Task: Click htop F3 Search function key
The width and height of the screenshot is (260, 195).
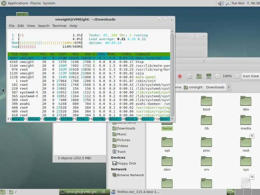Action: [x=48, y=119]
